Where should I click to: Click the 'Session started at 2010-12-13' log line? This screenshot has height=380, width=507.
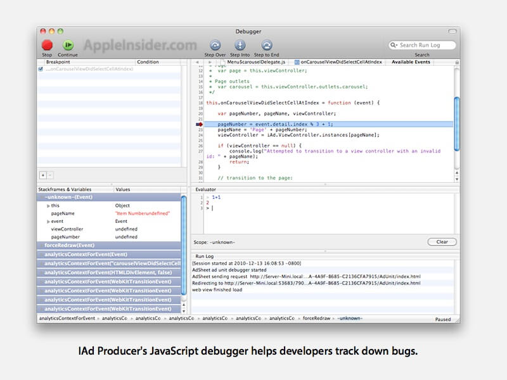click(247, 263)
